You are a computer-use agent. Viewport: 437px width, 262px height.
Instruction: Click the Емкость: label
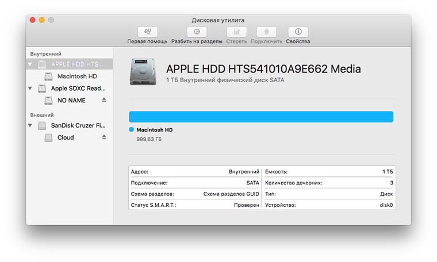coord(276,172)
